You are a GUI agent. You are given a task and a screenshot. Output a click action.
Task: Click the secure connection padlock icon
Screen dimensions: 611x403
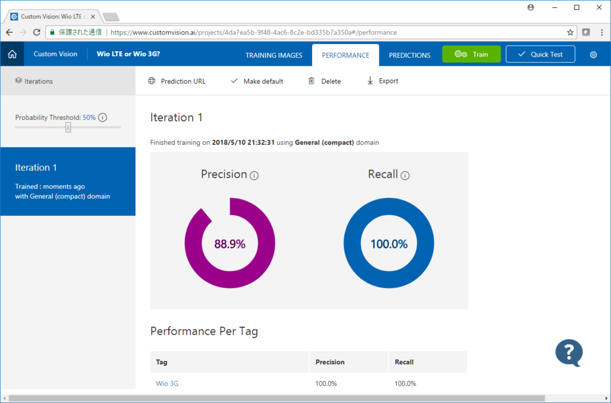pyautogui.click(x=53, y=32)
